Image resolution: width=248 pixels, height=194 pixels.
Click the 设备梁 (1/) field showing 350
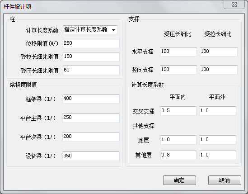point(91,156)
